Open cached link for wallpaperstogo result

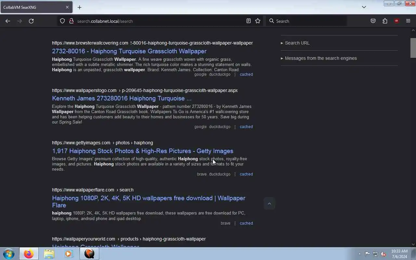[x=246, y=127]
